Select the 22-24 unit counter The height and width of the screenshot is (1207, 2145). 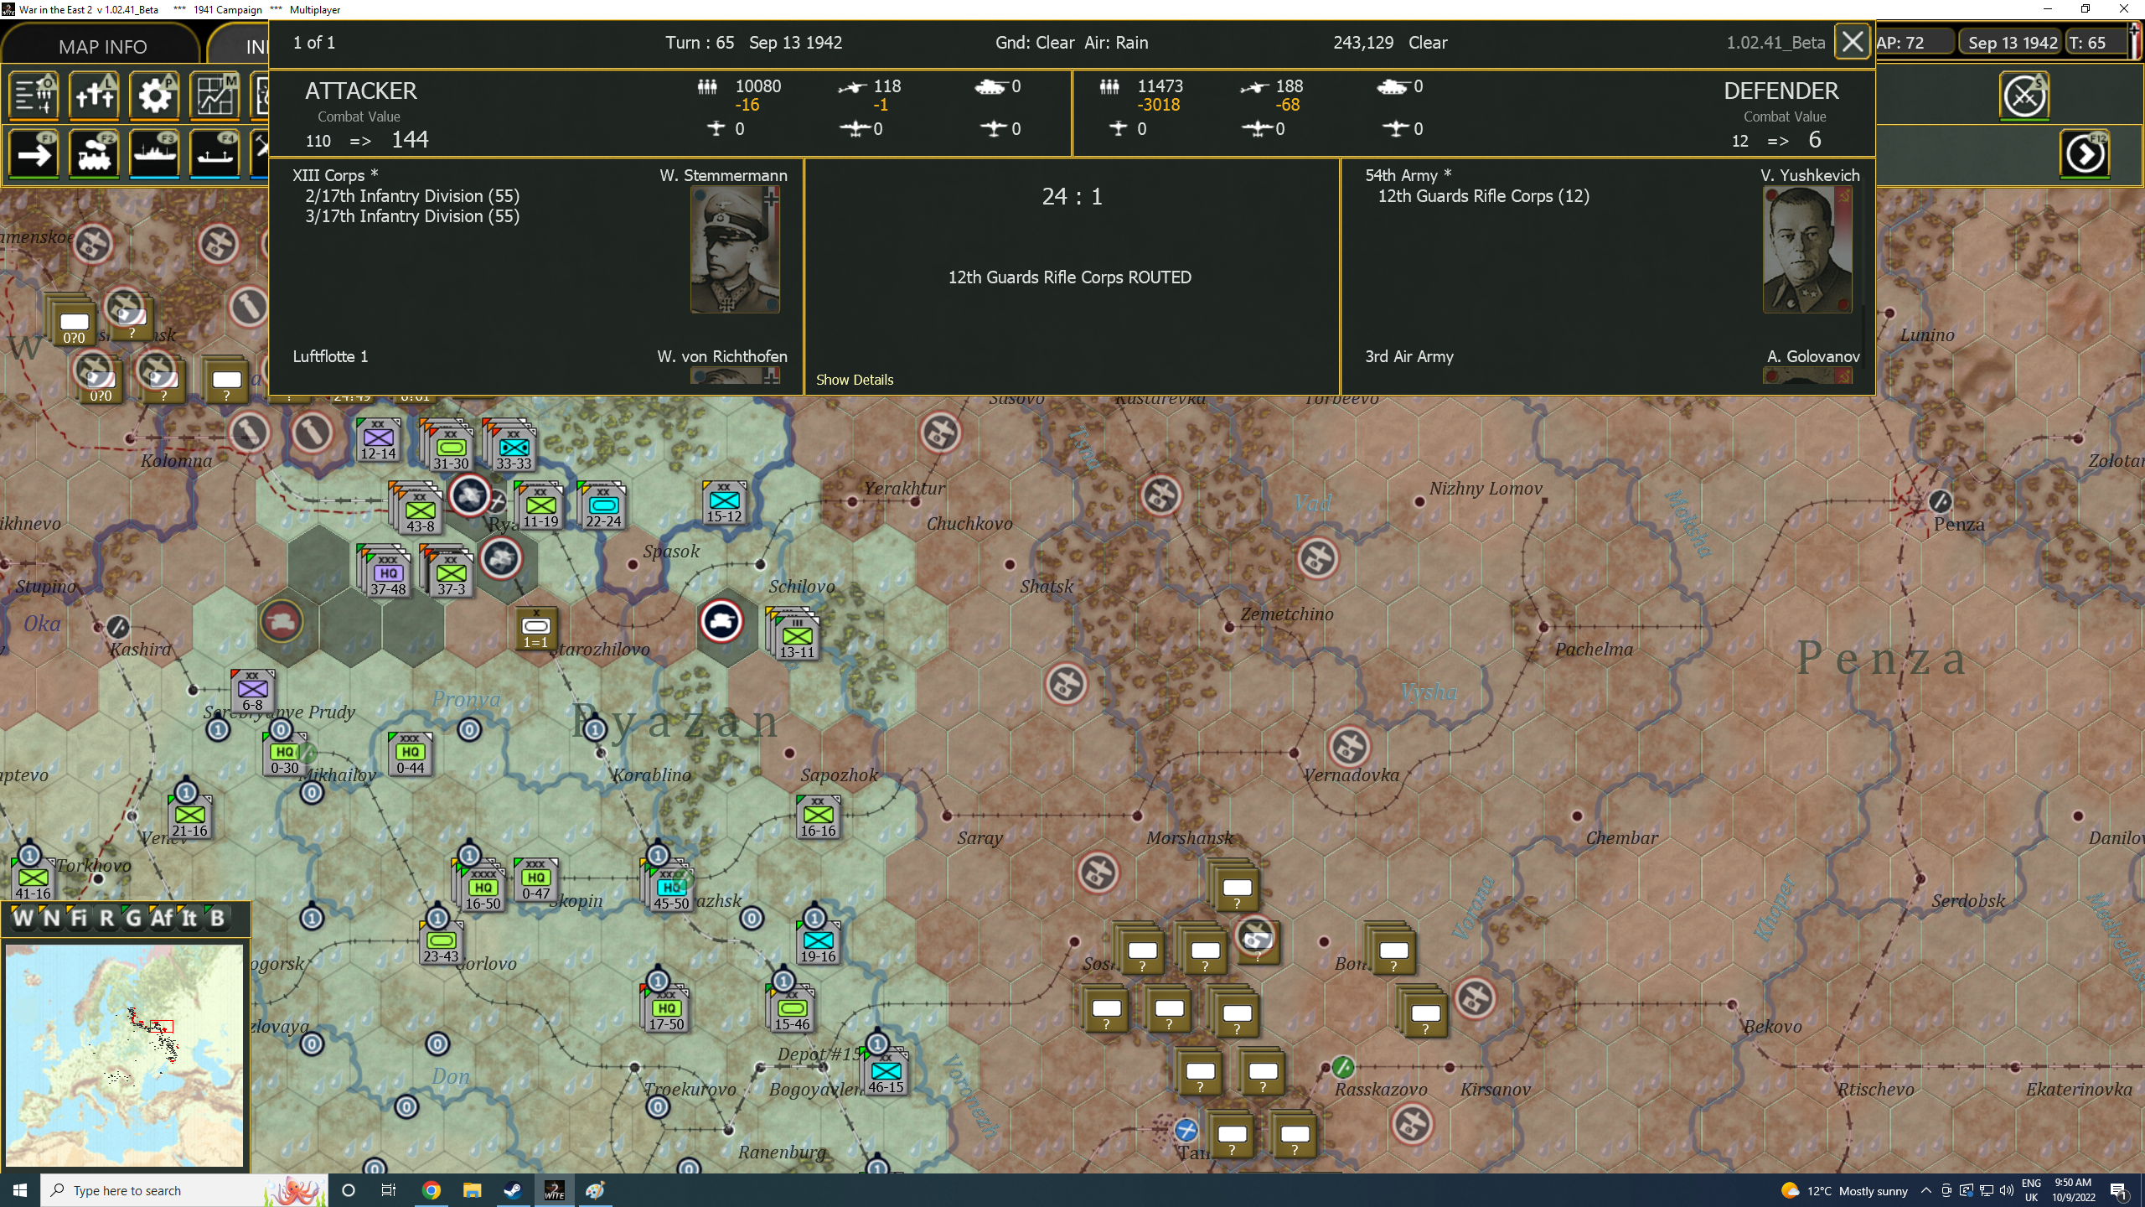click(603, 505)
